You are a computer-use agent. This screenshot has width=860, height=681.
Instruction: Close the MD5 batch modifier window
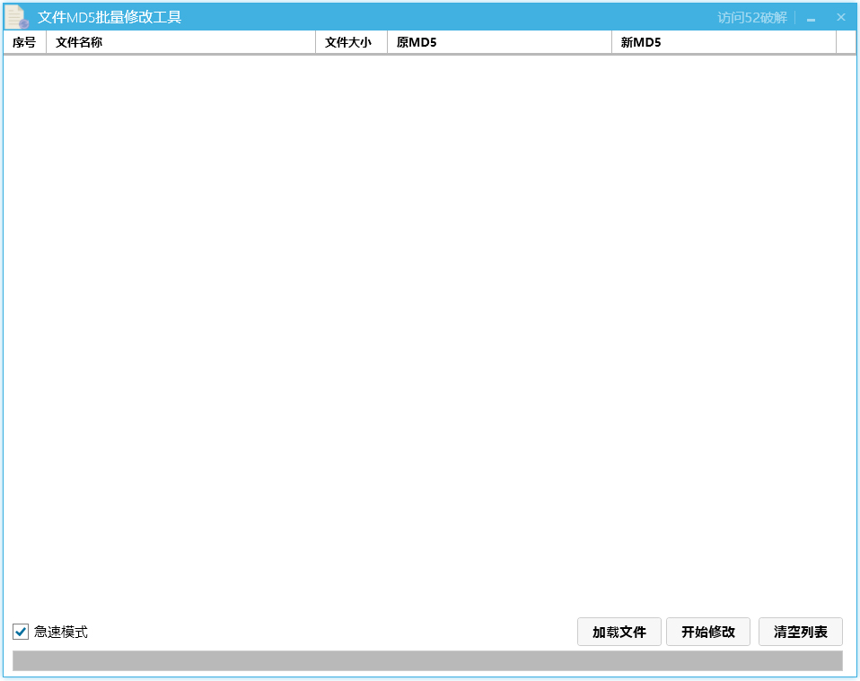841,16
